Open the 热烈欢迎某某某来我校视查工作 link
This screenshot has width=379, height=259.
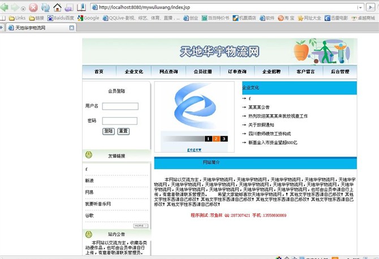278,116
